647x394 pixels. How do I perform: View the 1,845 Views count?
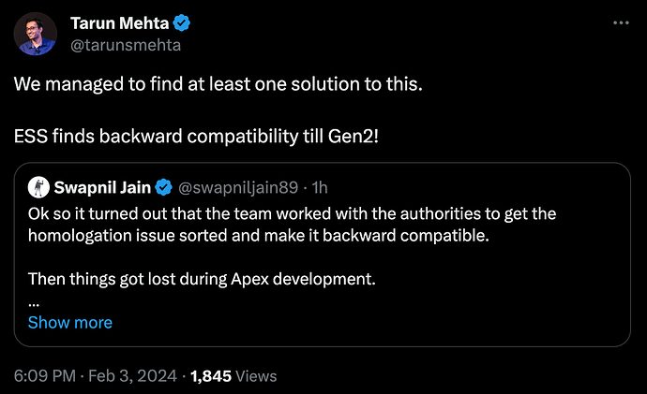pos(233,376)
